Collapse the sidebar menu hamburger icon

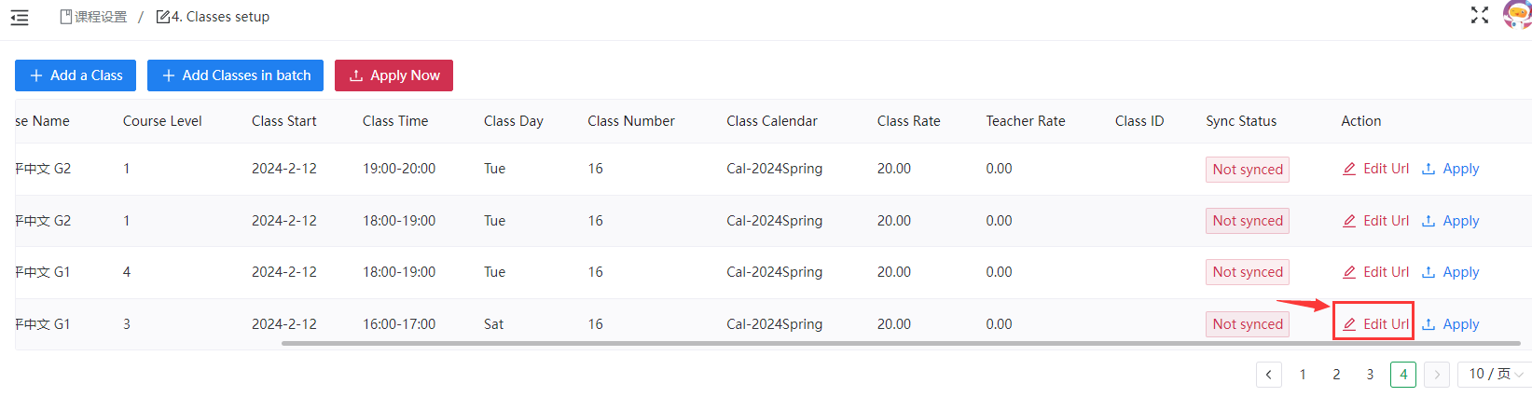[20, 17]
